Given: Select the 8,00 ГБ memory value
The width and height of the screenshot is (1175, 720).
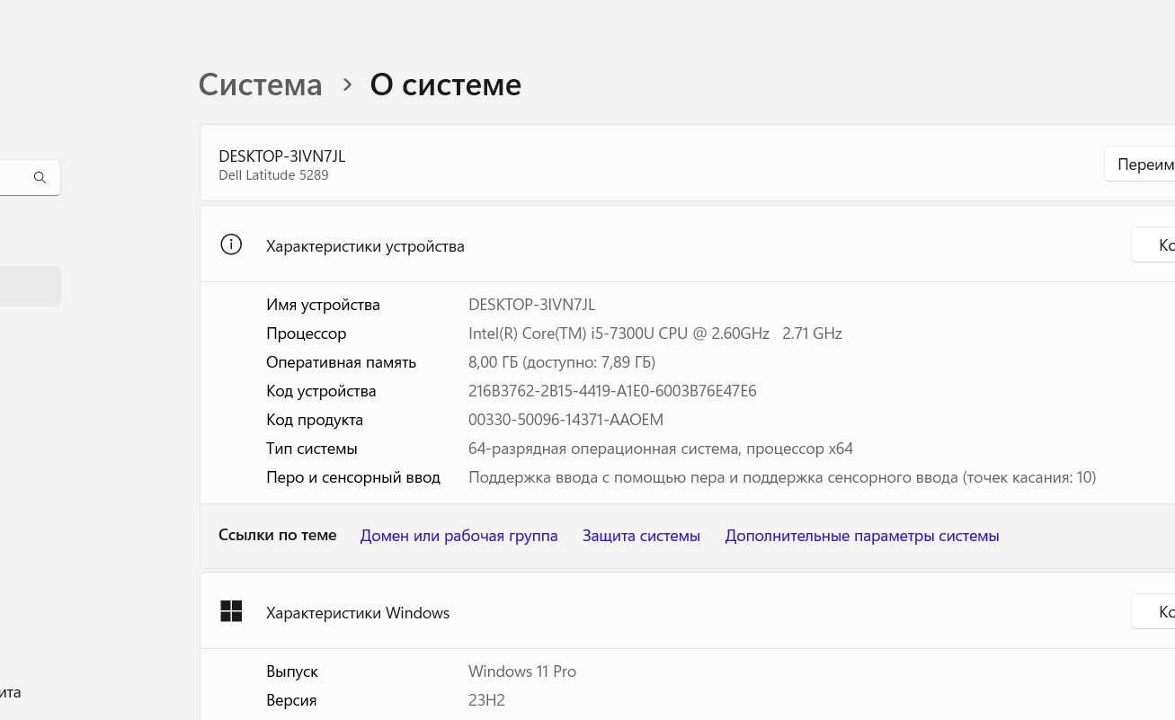Looking at the screenshot, I should click(562, 362).
